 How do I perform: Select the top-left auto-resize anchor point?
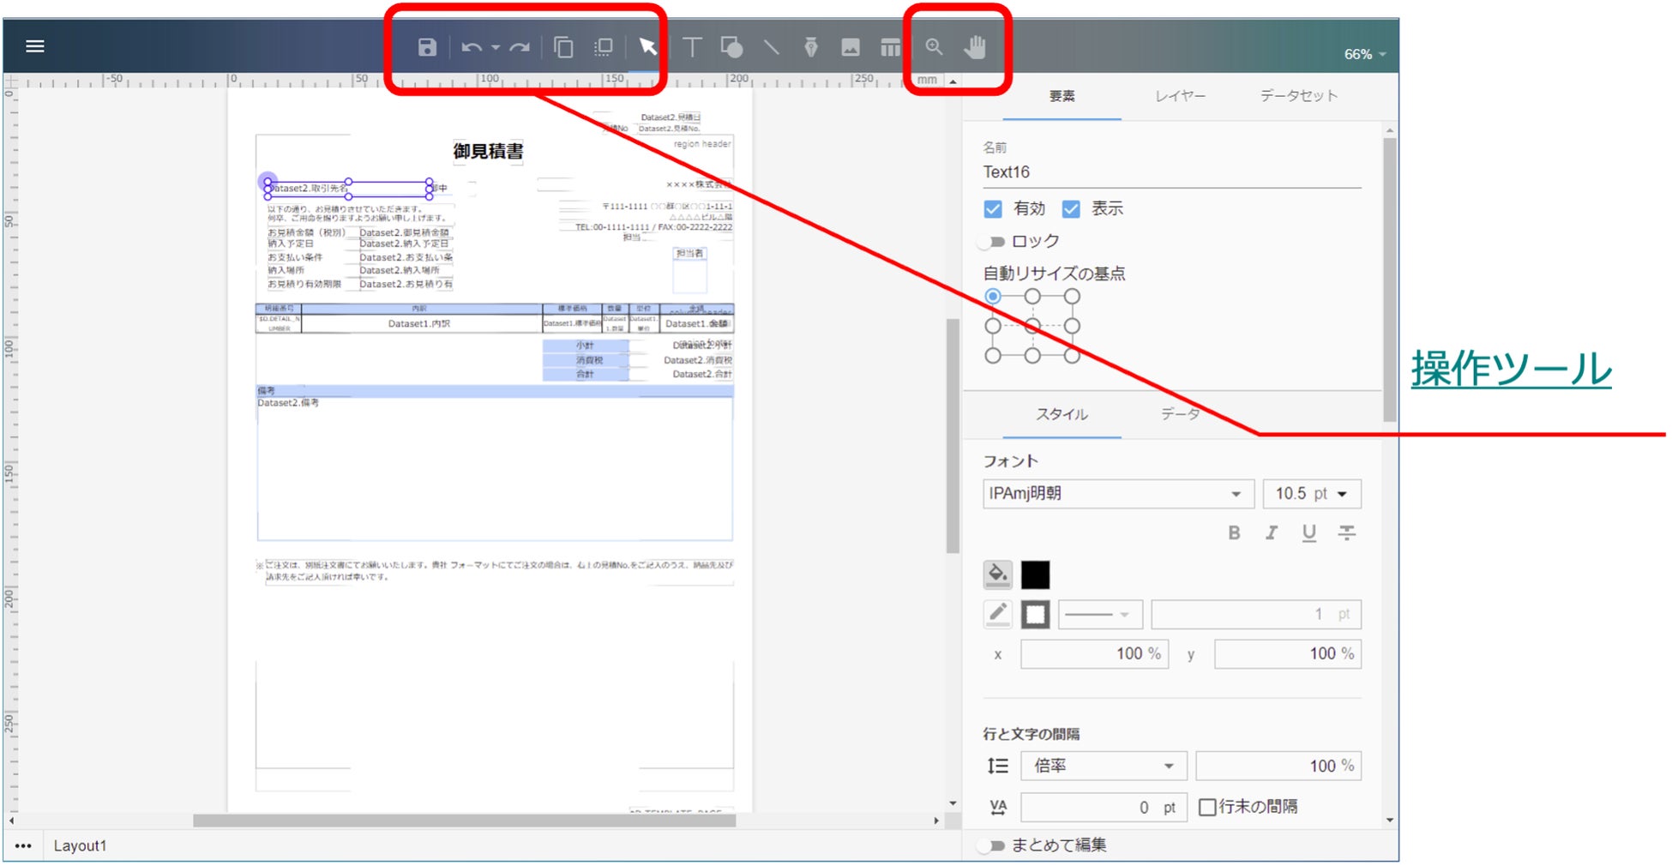(x=993, y=297)
